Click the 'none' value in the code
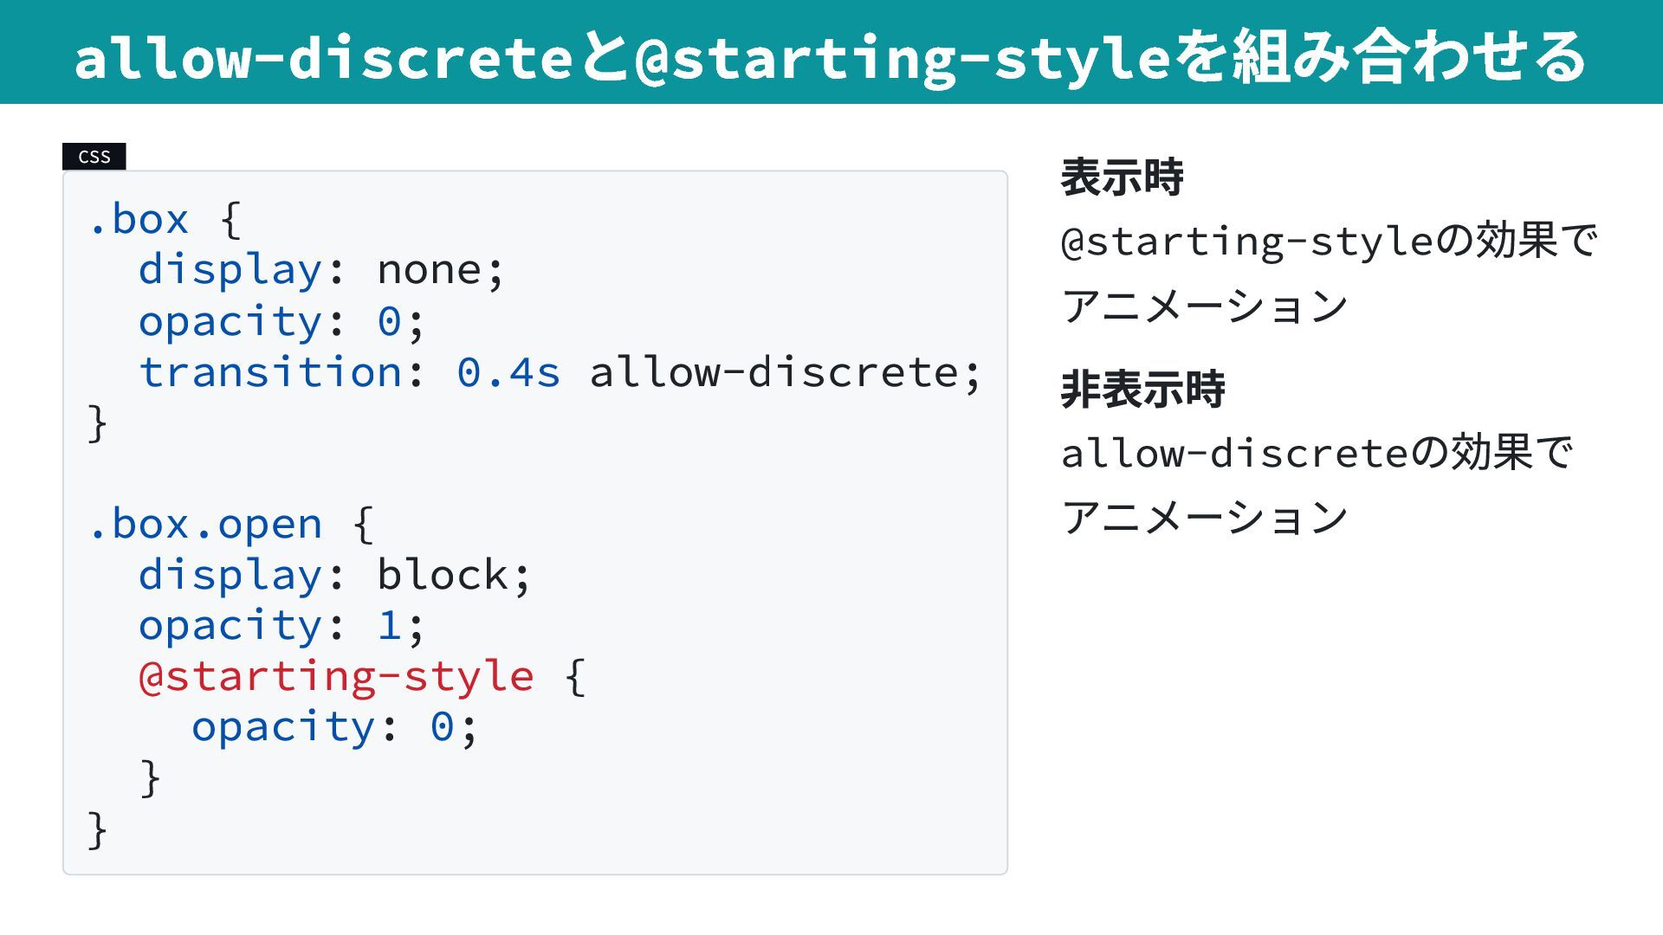This screenshot has height=935, width=1663. coord(429,270)
